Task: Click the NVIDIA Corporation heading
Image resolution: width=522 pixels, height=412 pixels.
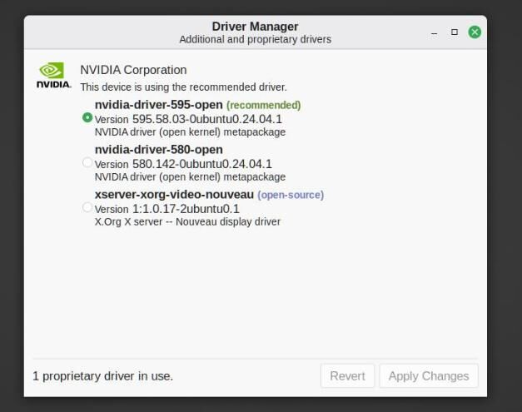Action: (x=133, y=70)
